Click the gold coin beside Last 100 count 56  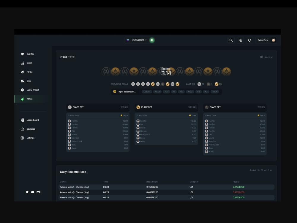tap(217, 84)
